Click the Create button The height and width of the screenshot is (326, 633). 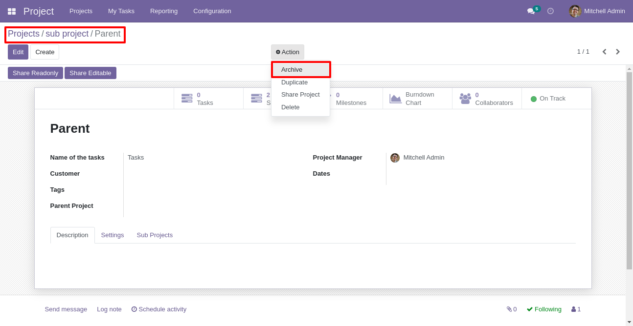pos(45,52)
